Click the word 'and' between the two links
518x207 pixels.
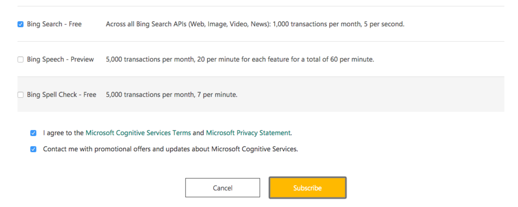click(198, 133)
